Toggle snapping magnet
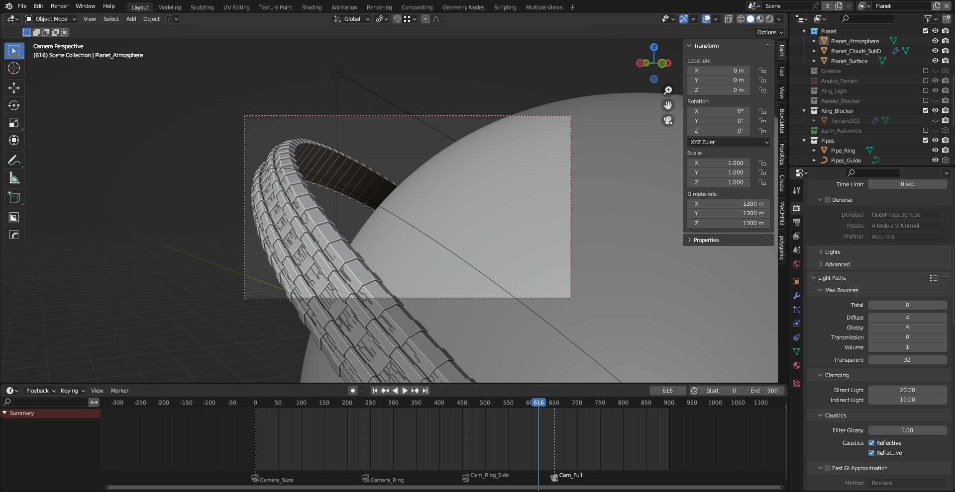Screen dimensions: 955x492 click(x=397, y=19)
